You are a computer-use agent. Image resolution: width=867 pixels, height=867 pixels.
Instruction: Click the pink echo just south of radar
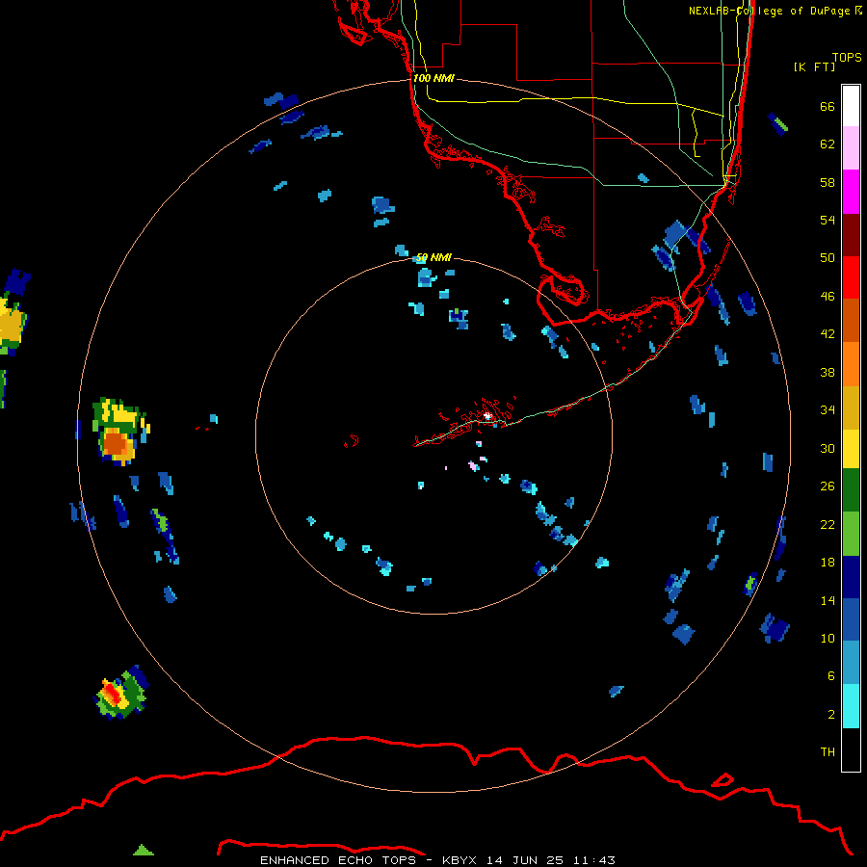(x=474, y=466)
